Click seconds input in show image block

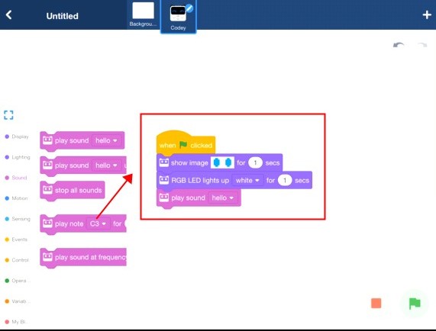click(x=255, y=162)
